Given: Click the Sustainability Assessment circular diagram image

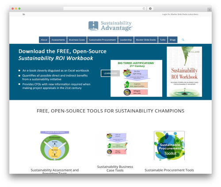Looking at the screenshot, I should (55, 145).
